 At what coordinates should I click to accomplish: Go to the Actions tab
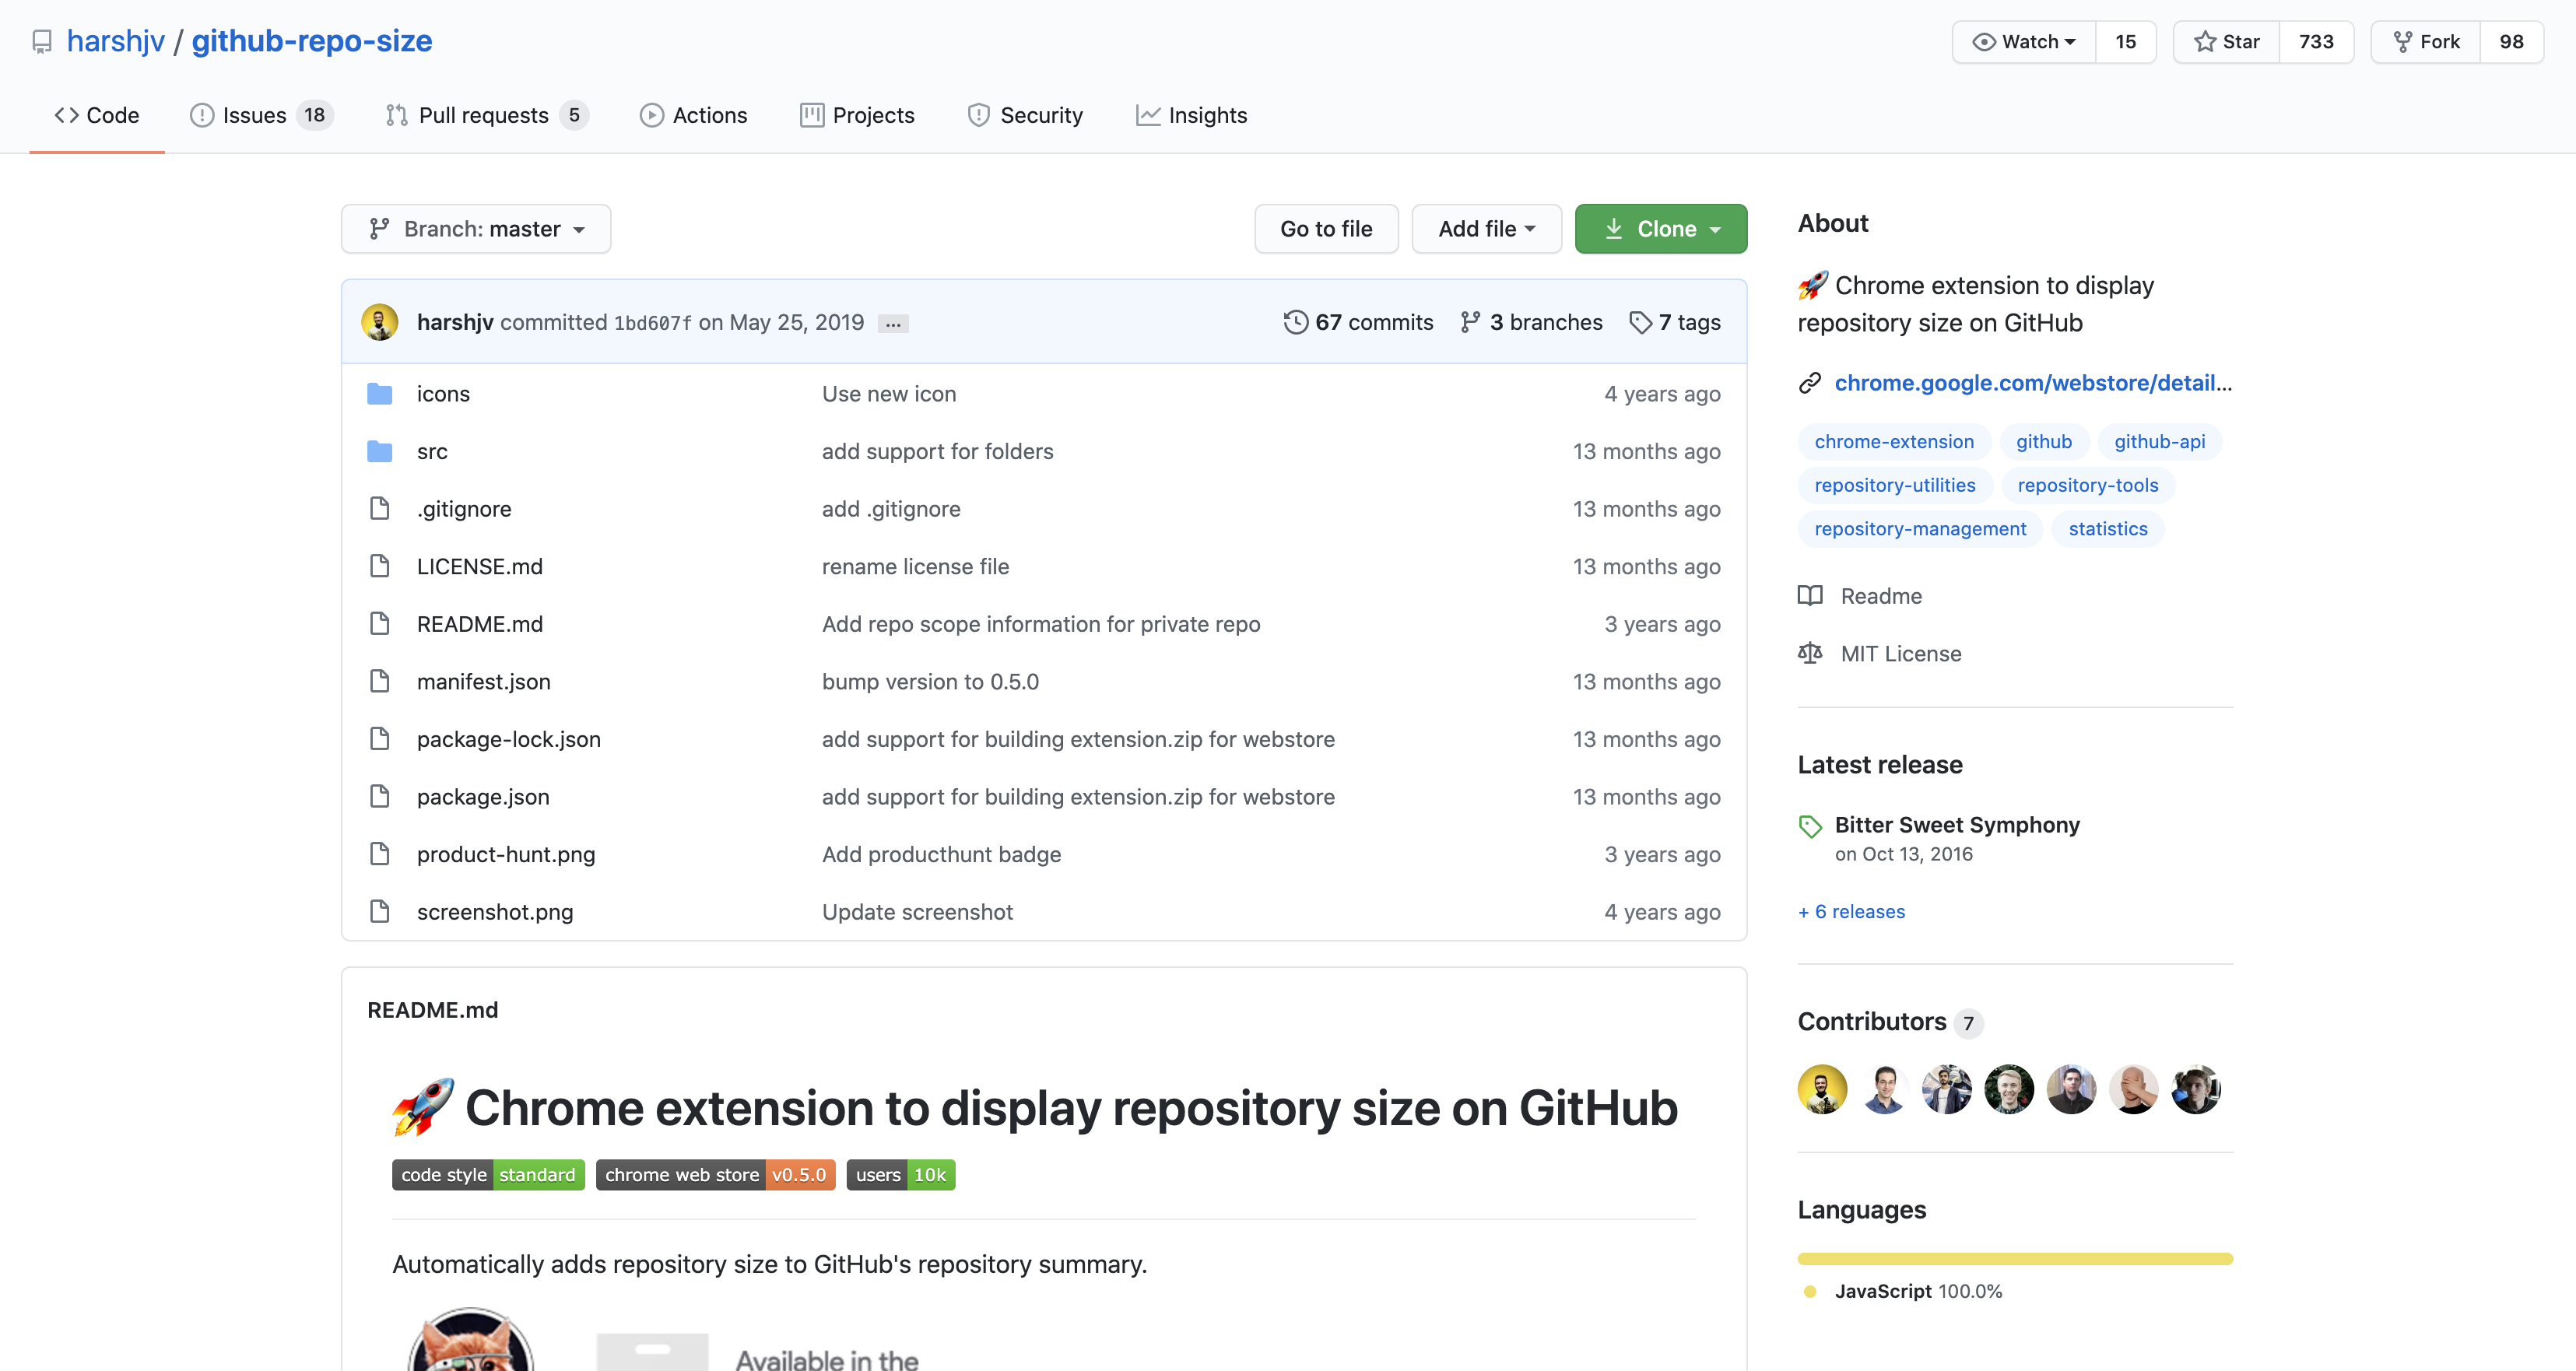693,116
